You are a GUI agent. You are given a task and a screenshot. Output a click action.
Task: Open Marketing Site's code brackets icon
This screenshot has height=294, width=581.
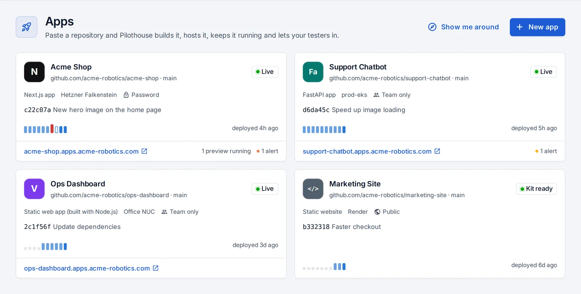tap(313, 189)
